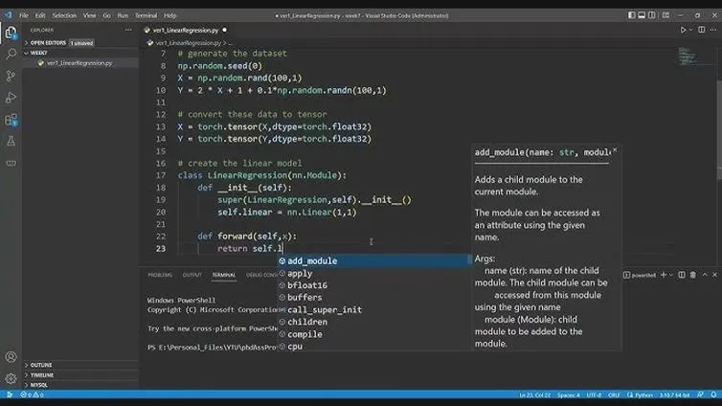Open the Go menu
Screen dimensions: 722x406
[x=106, y=15]
